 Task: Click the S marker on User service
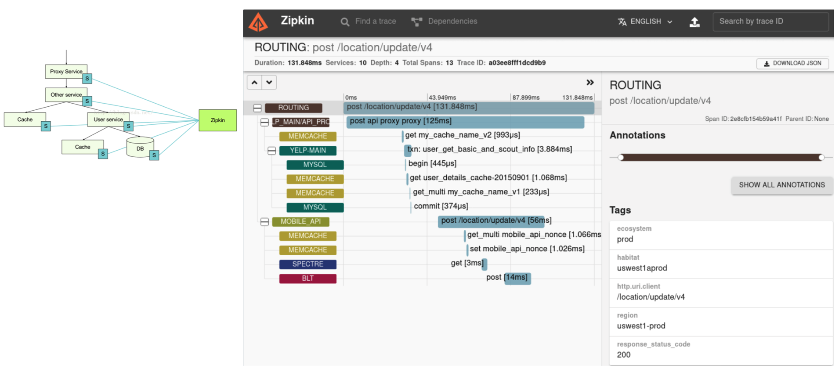[x=128, y=127]
